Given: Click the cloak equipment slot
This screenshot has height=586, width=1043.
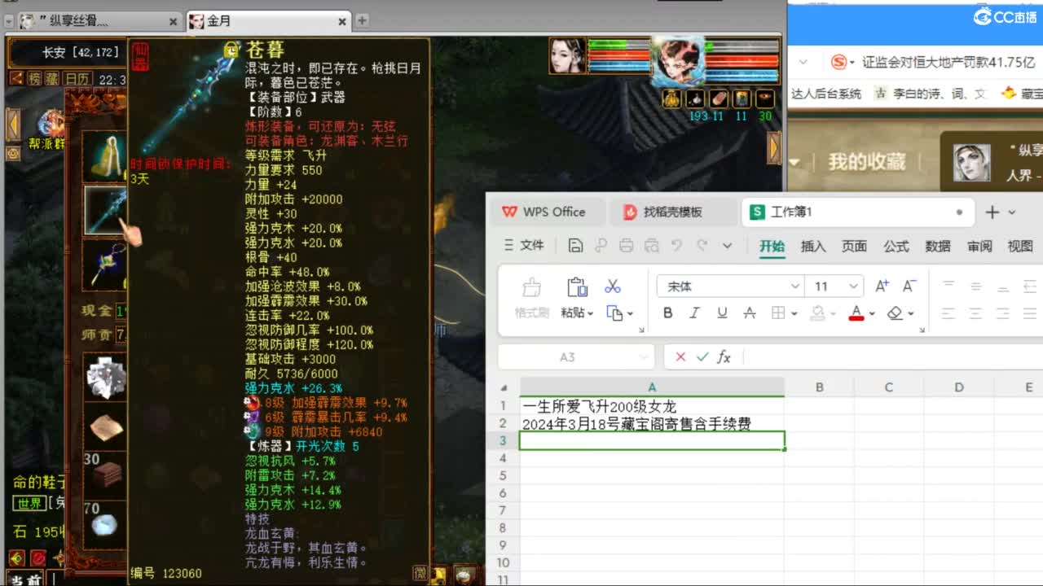Looking at the screenshot, I should point(105,158).
